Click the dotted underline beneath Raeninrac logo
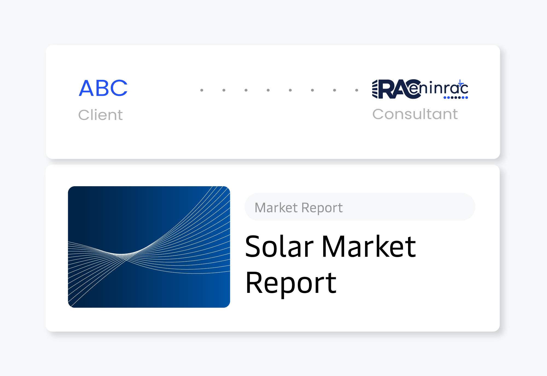The width and height of the screenshot is (547, 376). tap(456, 97)
